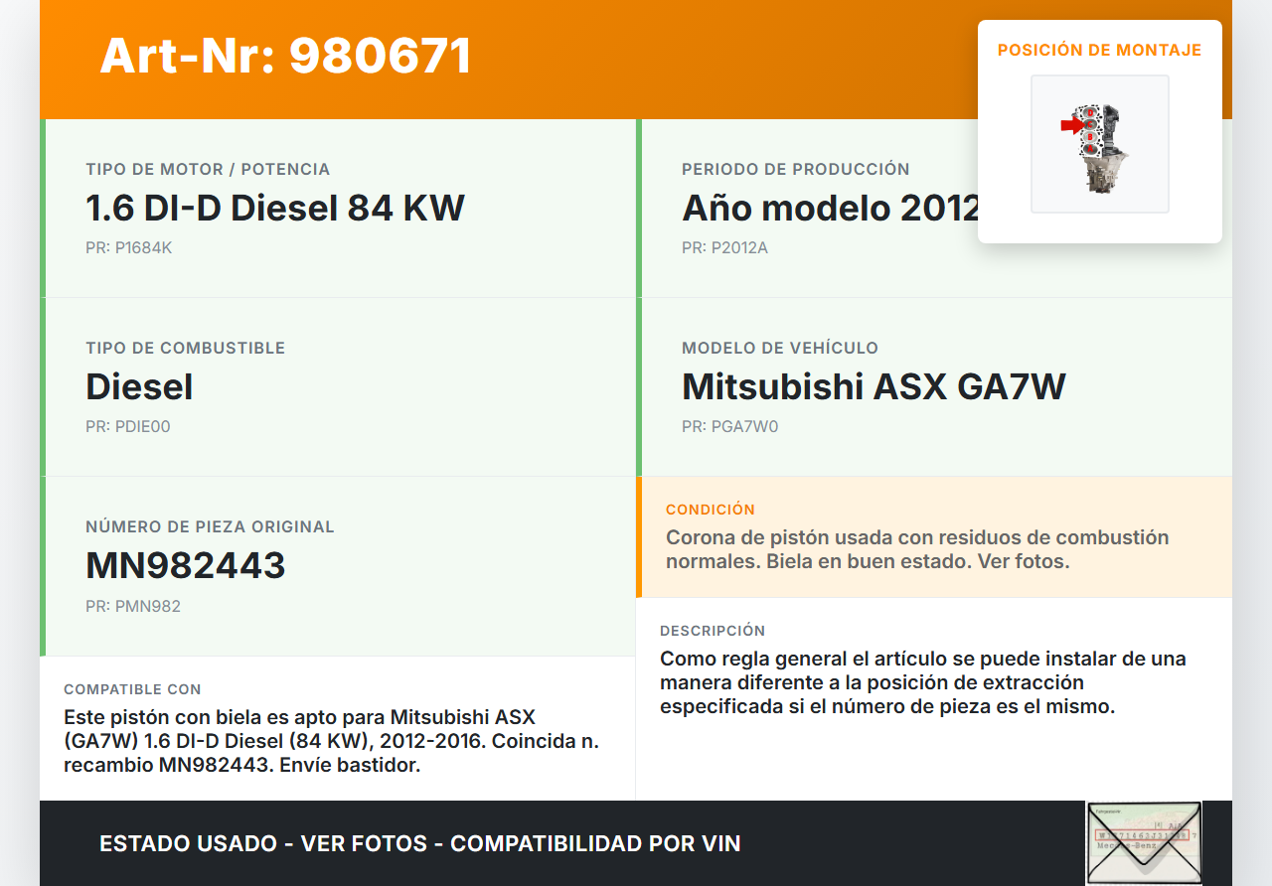The image size is (1272, 886).
Task: Open the VIN envelope image thumbnail
Action: coord(1144,842)
